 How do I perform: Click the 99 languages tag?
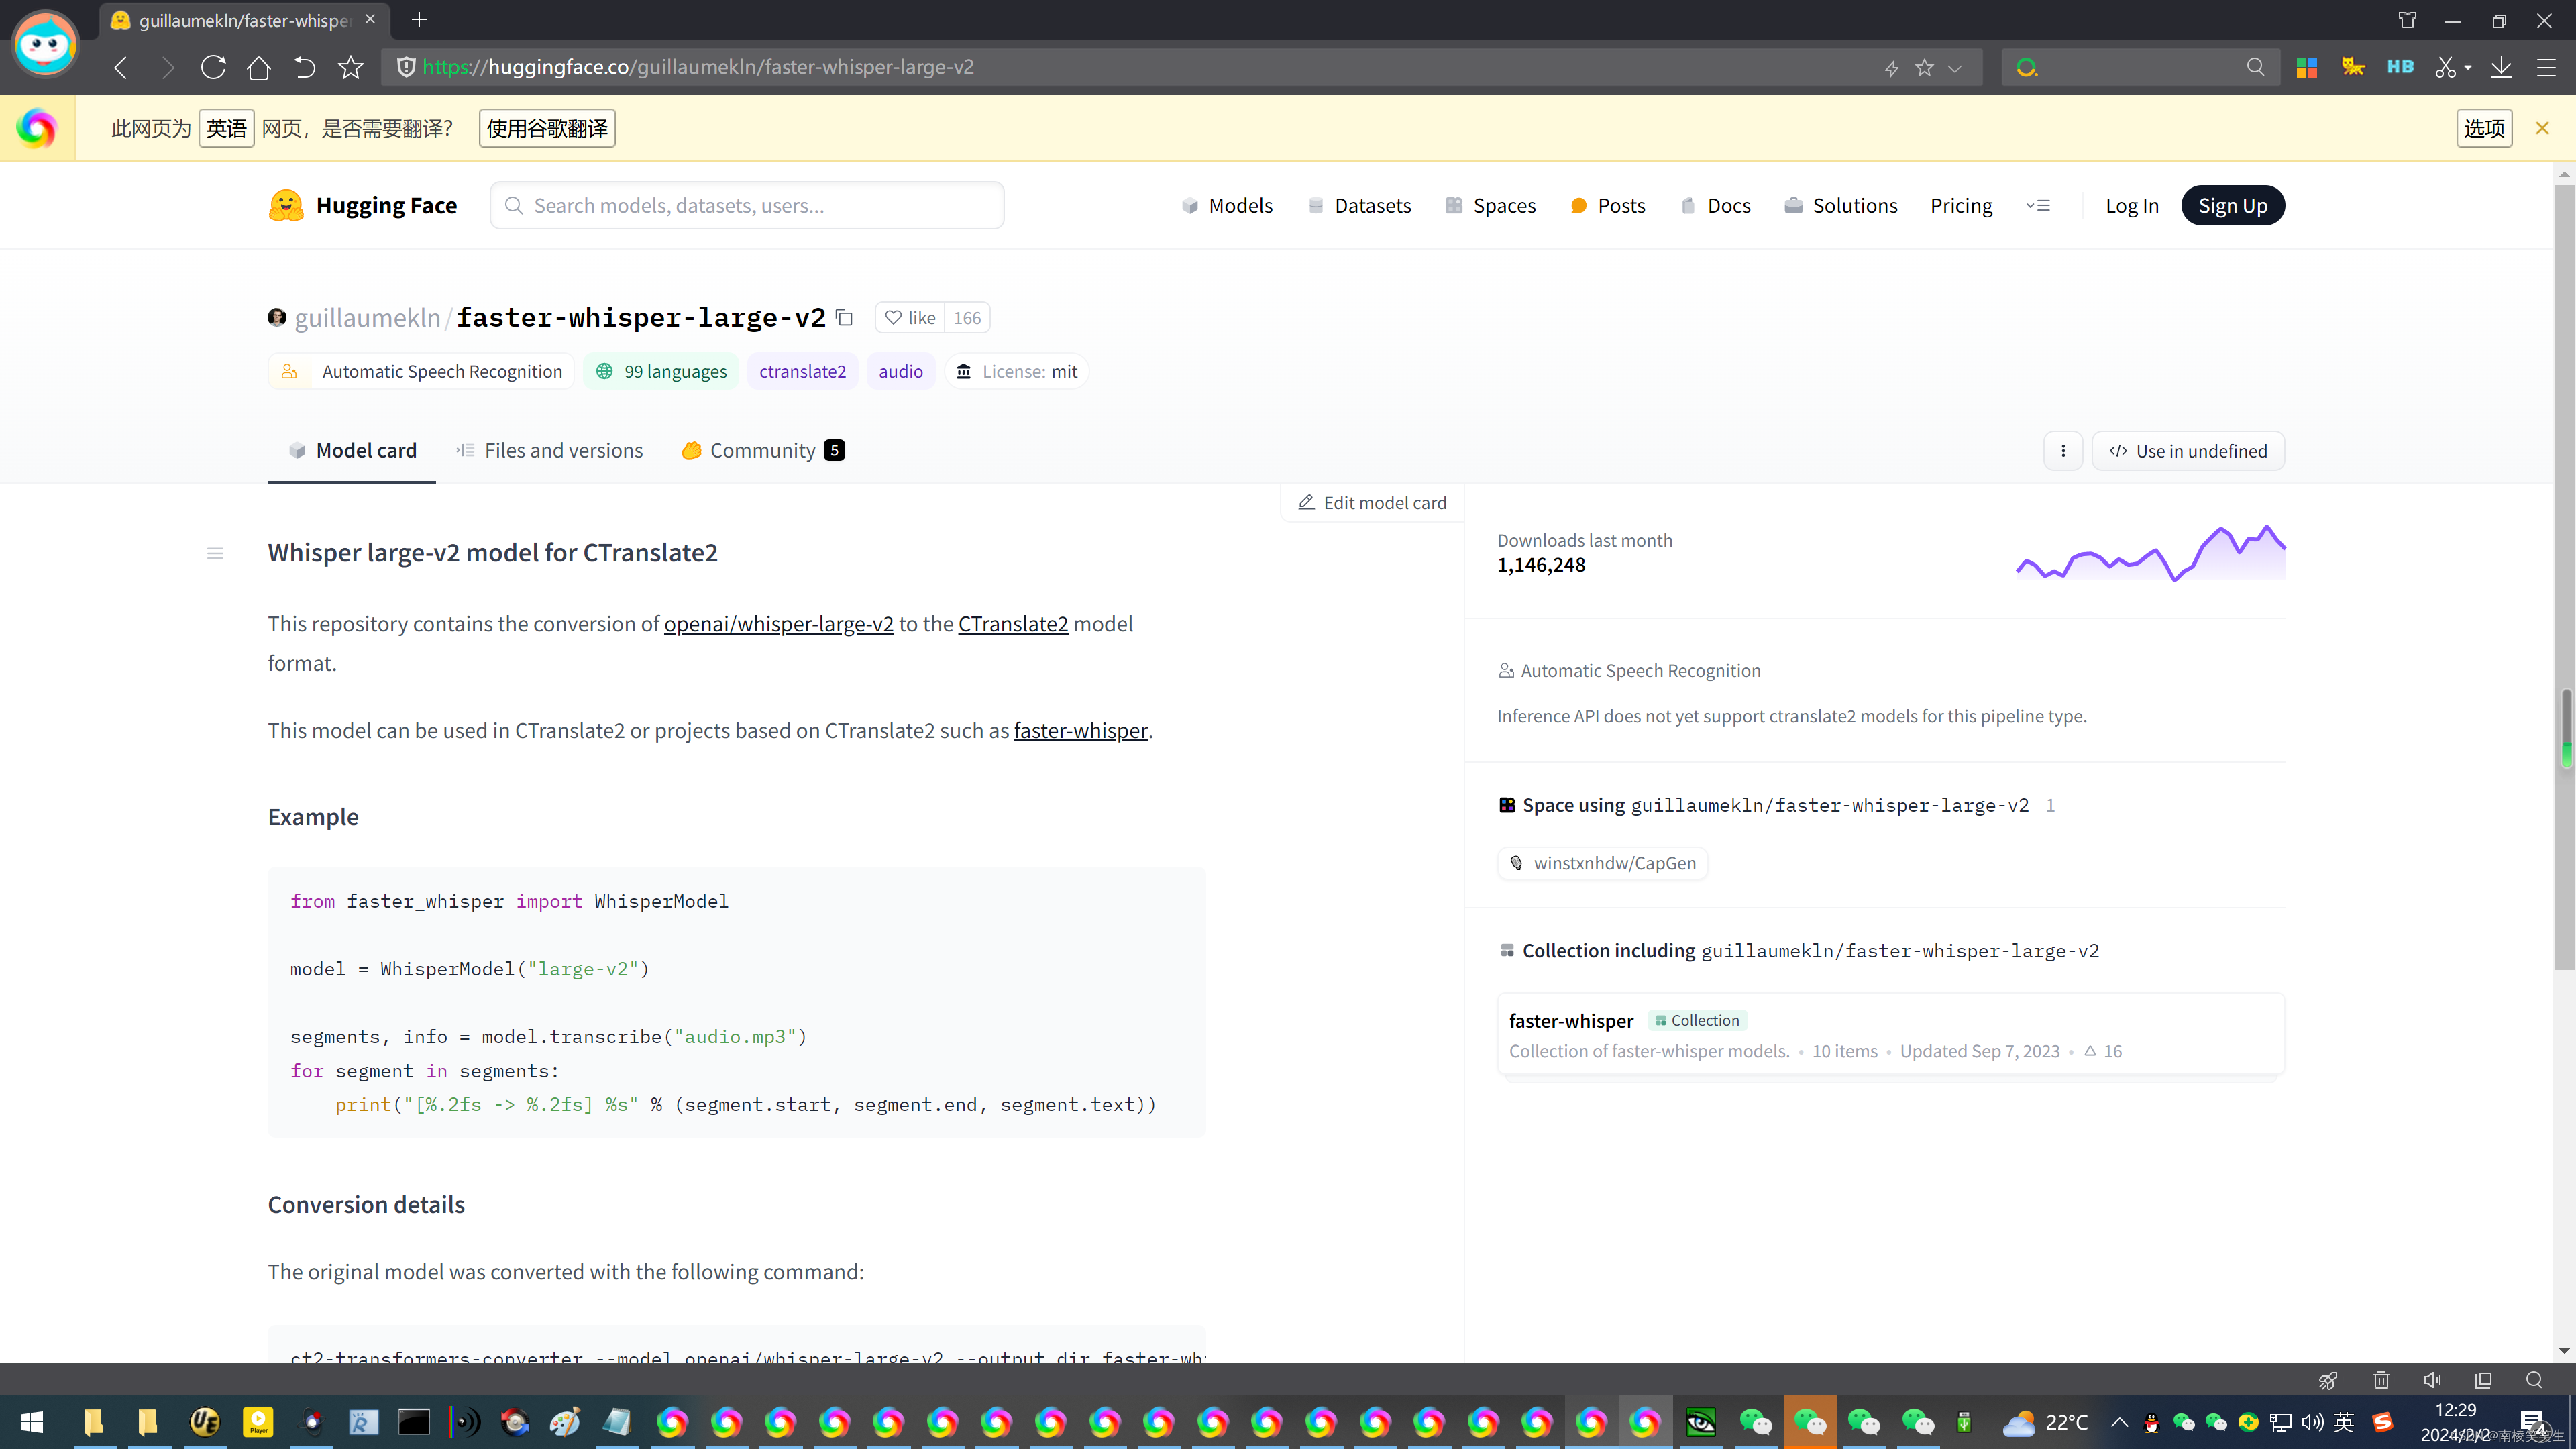661,371
